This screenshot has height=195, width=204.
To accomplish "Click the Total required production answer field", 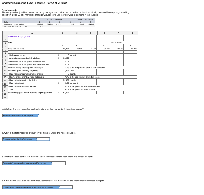I will pos(43,139).
